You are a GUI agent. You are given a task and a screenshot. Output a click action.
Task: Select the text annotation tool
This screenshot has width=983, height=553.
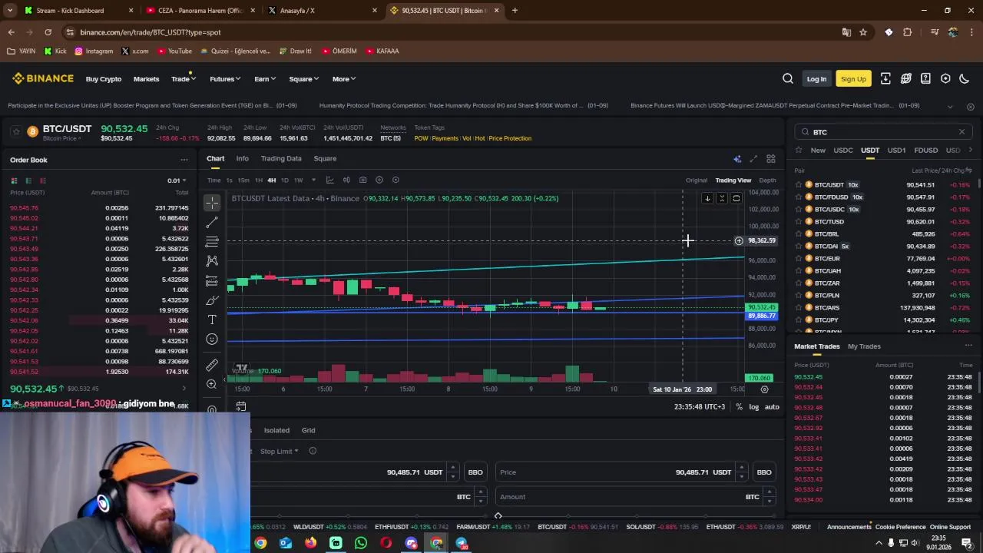[212, 320]
